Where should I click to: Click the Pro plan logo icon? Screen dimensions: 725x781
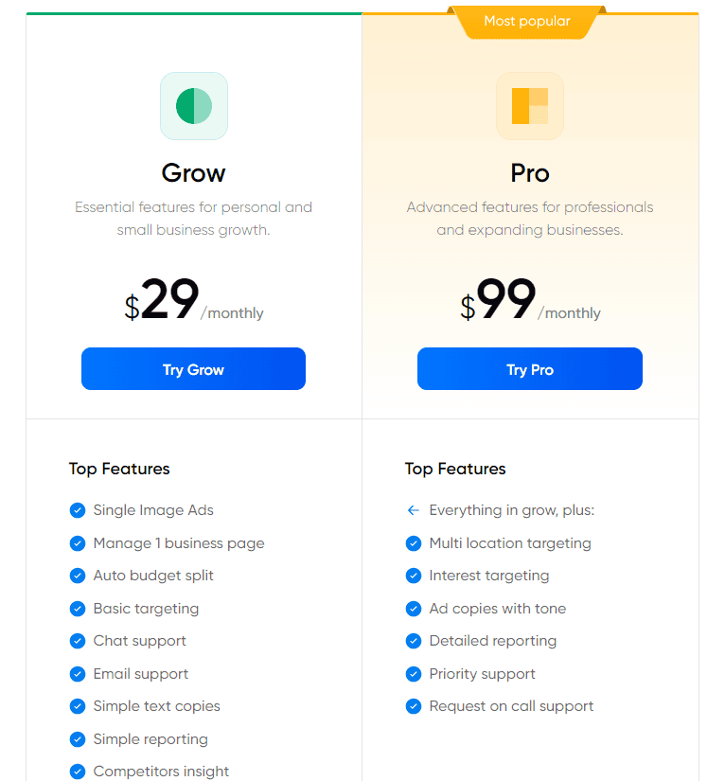coord(529,105)
